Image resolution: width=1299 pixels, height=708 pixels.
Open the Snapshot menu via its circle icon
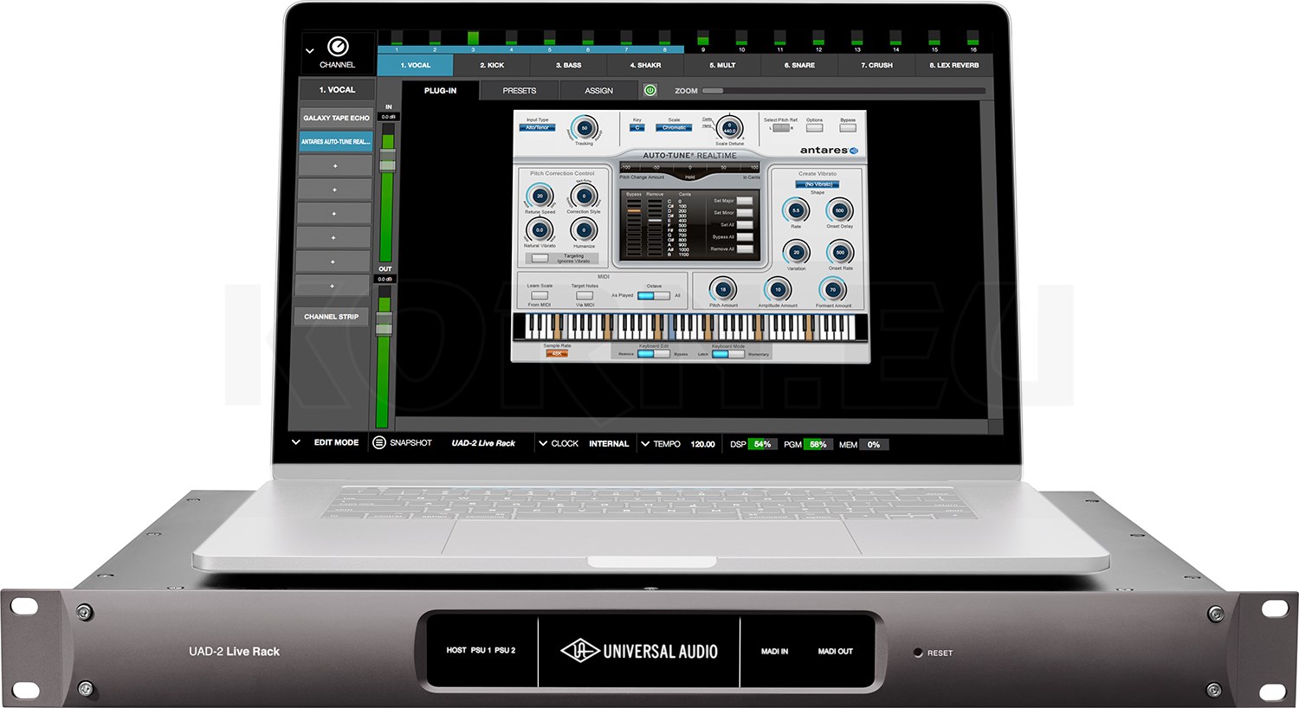pos(378,443)
